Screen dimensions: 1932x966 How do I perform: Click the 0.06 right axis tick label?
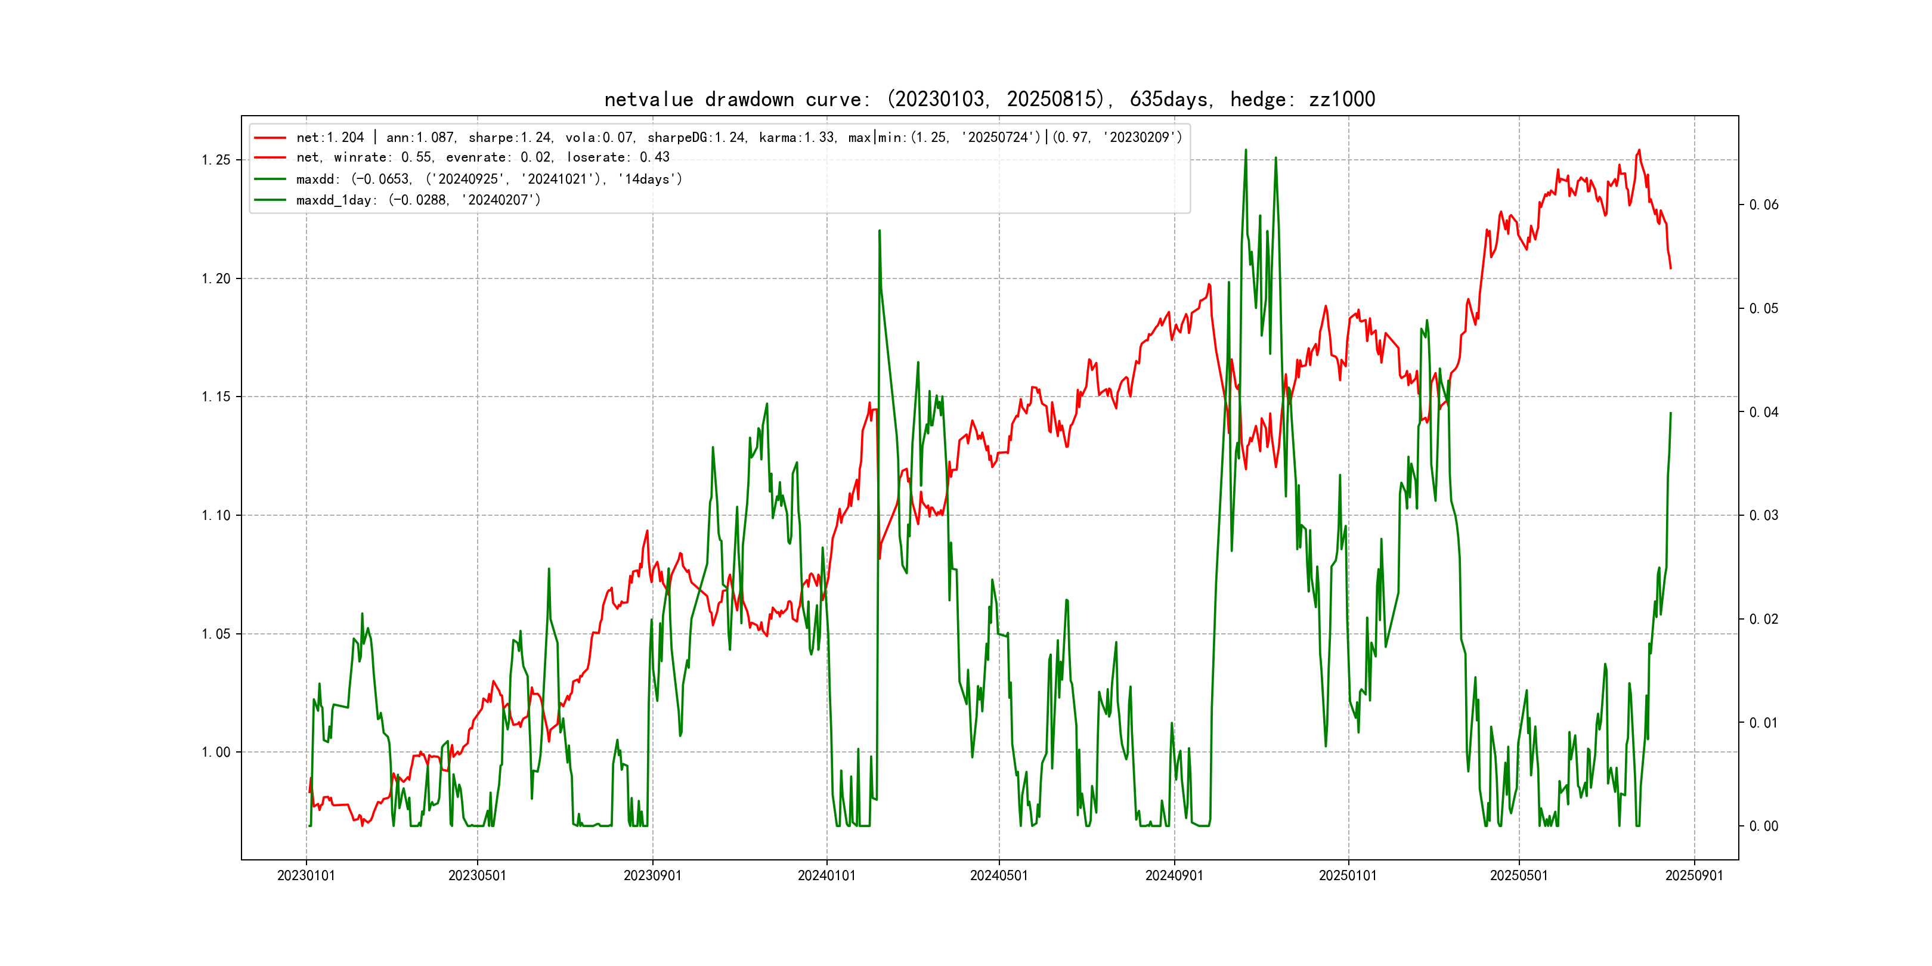click(1763, 205)
